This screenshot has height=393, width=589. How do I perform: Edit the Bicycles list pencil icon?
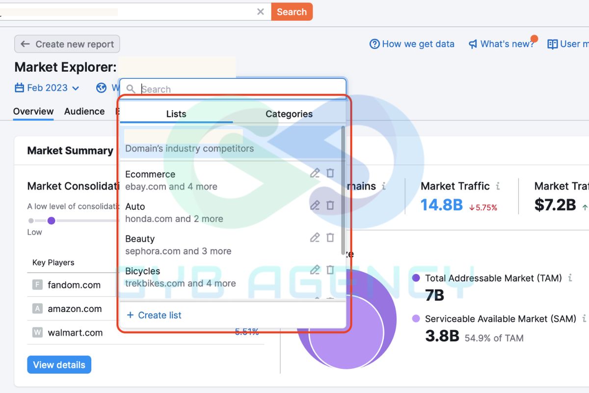point(315,270)
